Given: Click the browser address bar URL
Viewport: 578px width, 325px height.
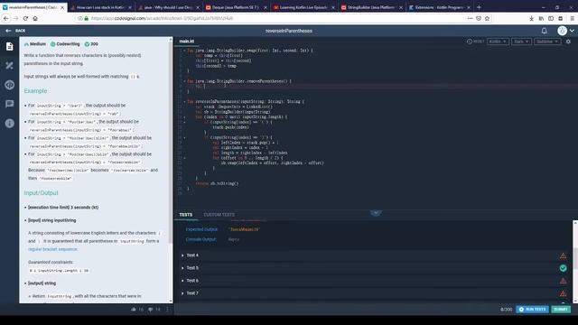Looking at the screenshot, I should tap(162, 18).
